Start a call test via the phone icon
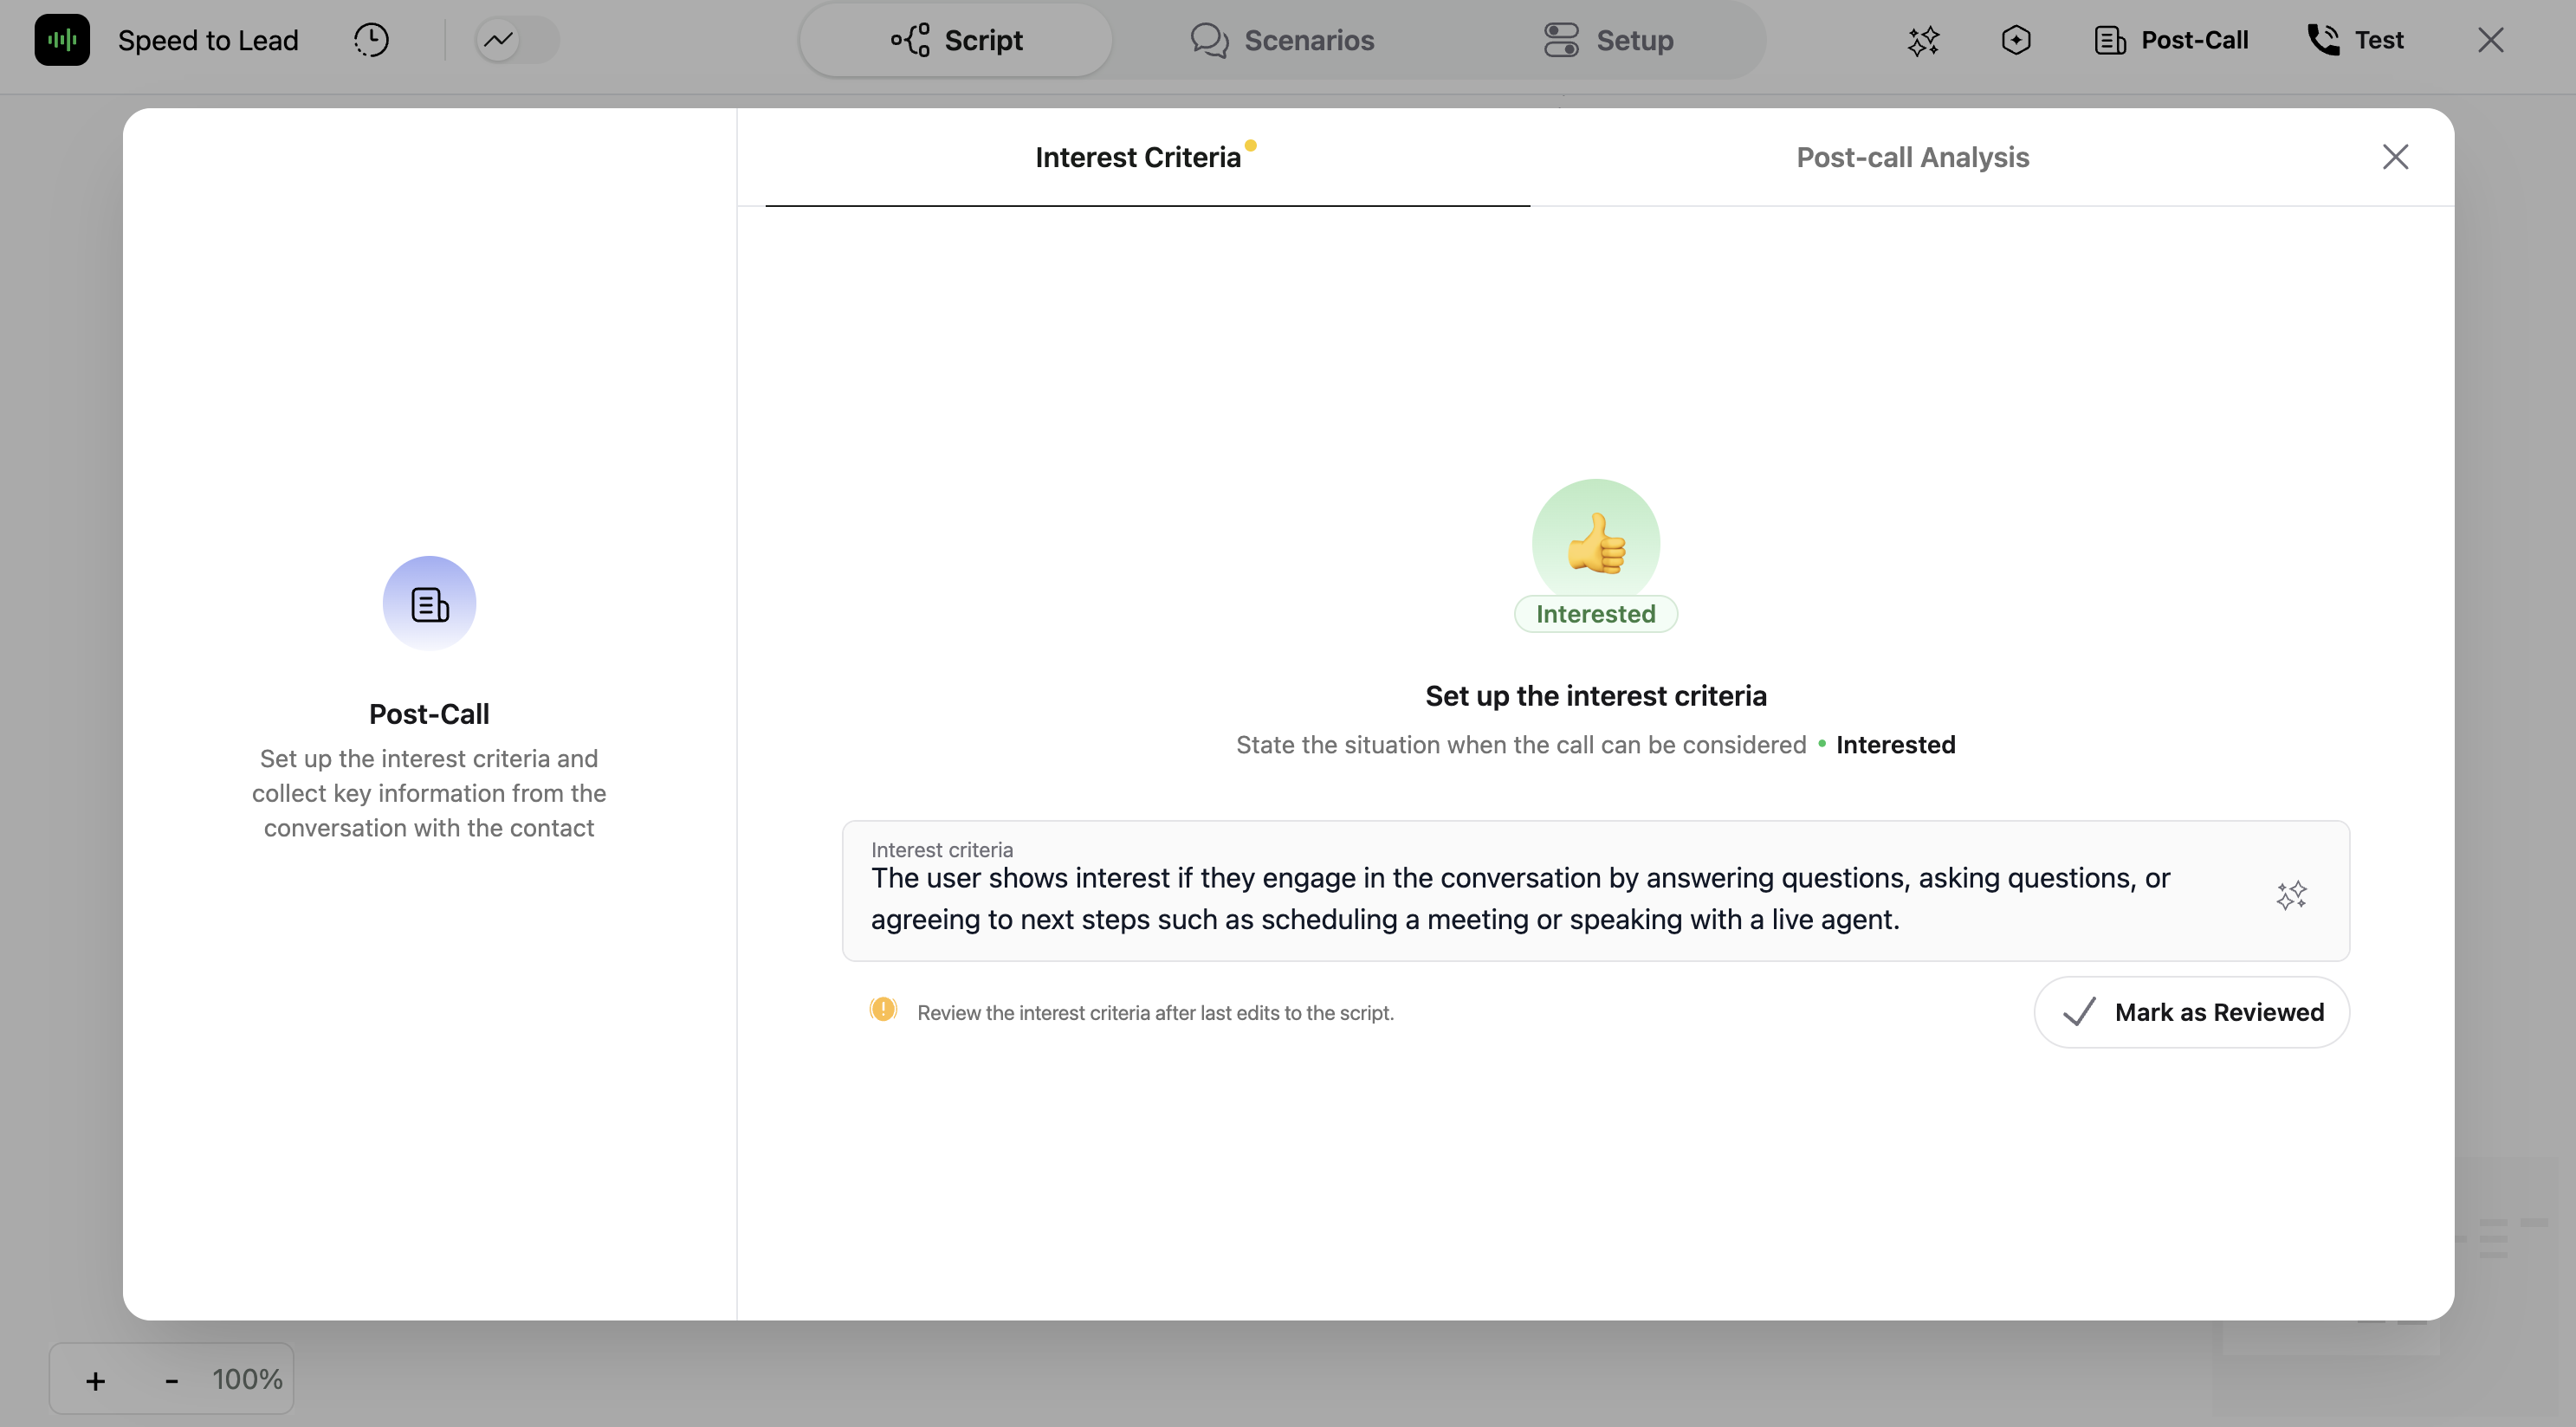 pyautogui.click(x=2324, y=39)
